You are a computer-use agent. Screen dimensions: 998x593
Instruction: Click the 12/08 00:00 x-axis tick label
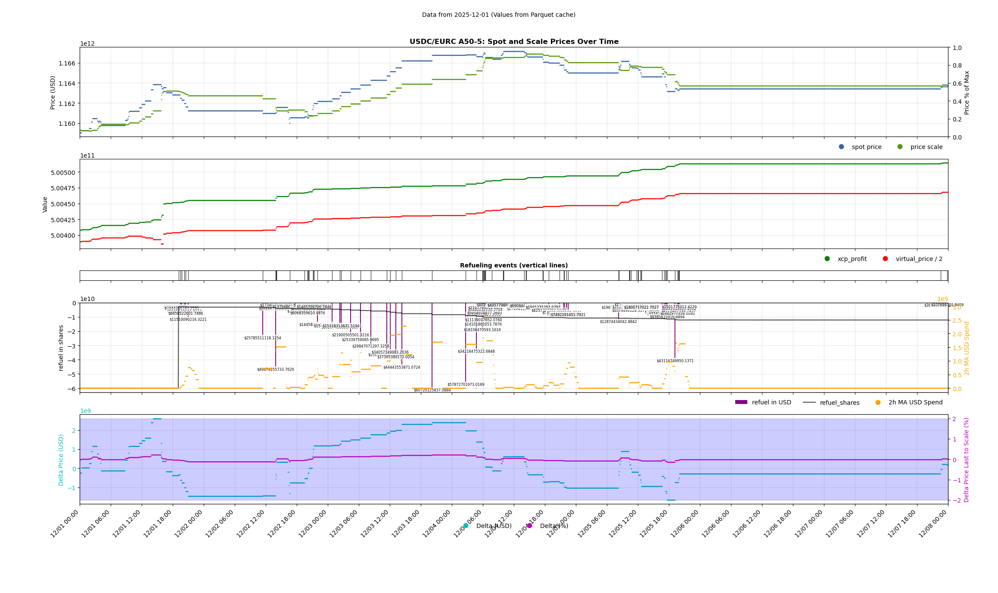[x=933, y=524]
